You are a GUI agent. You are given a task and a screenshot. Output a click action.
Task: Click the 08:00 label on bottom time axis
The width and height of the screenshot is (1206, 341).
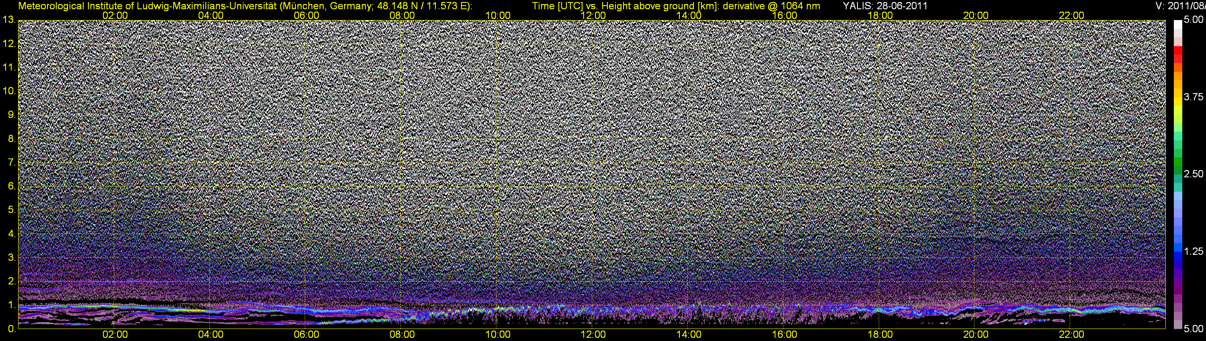402,335
